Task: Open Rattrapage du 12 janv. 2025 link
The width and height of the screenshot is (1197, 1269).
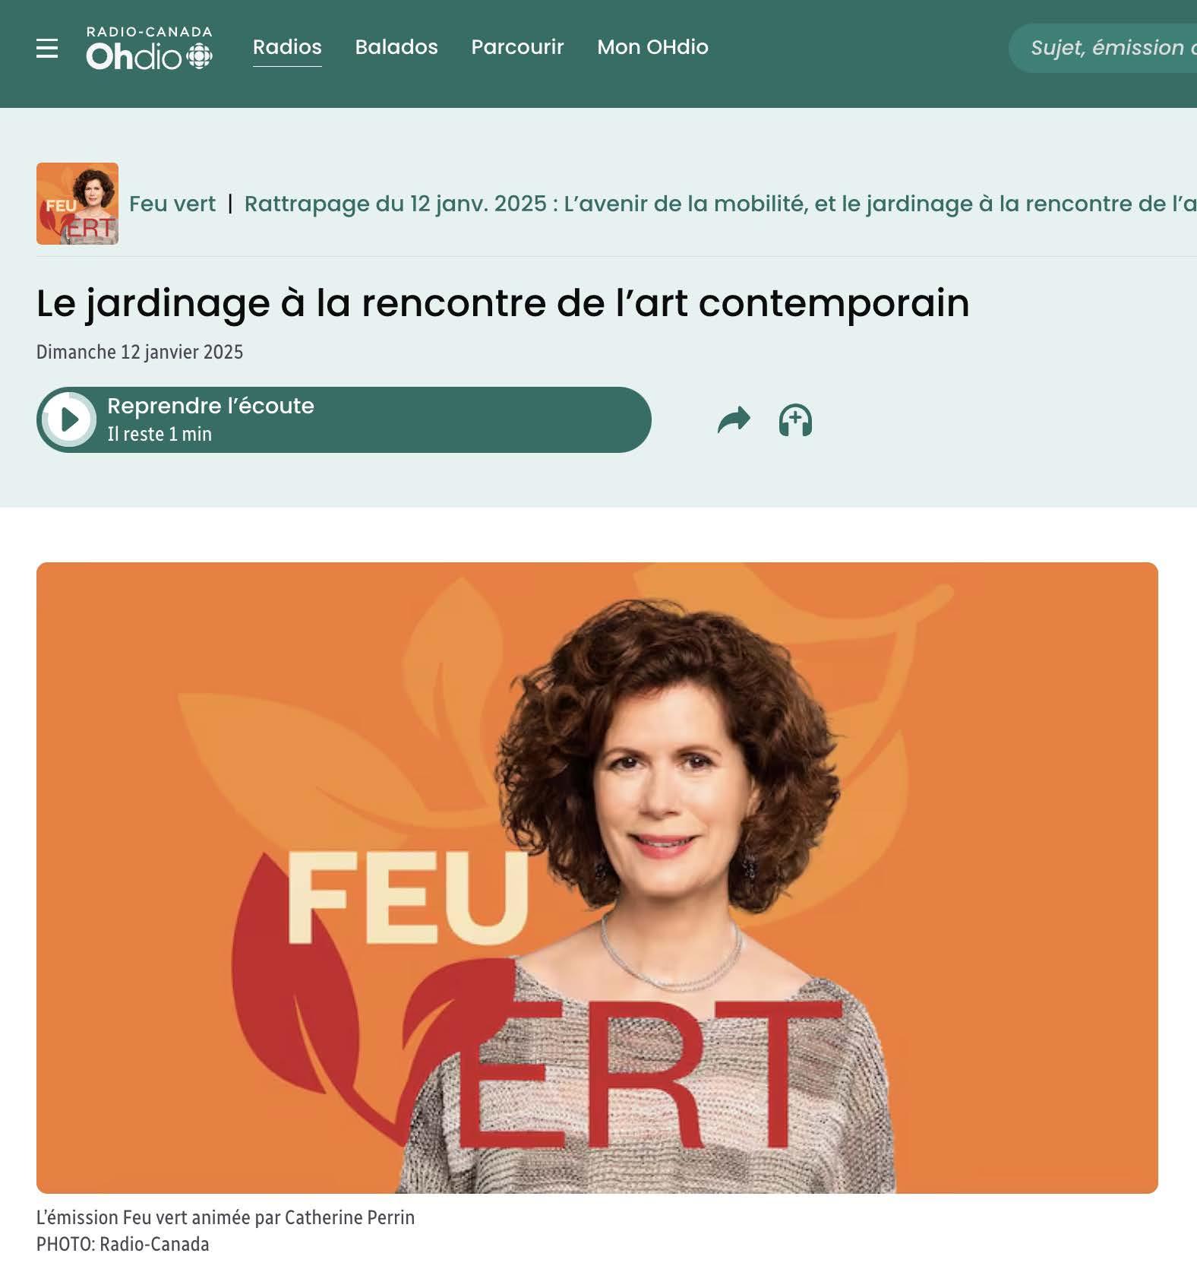Action: (720, 204)
